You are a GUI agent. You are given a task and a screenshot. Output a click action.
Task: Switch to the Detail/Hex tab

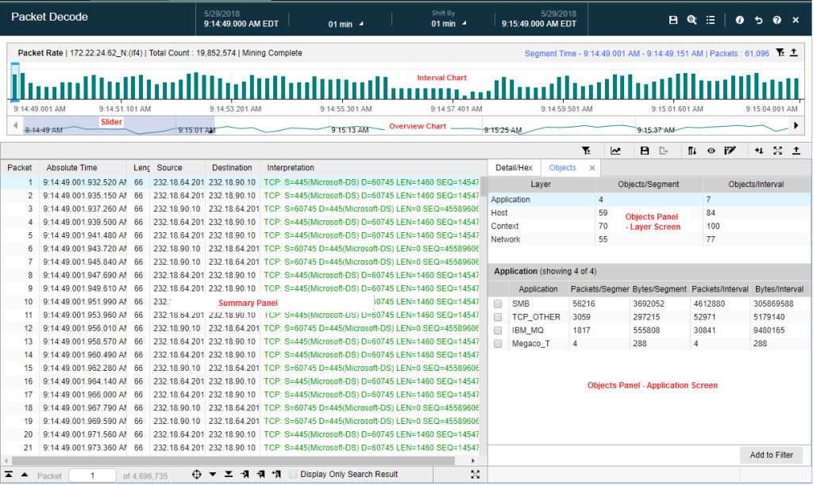tap(514, 168)
